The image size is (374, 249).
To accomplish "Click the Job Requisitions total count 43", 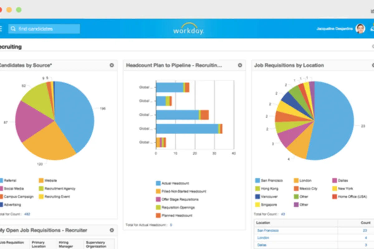I will coord(283,214).
